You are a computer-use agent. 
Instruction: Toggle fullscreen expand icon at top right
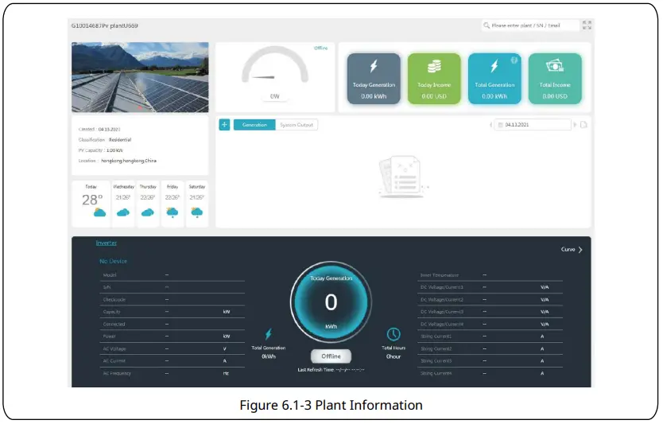(x=587, y=25)
